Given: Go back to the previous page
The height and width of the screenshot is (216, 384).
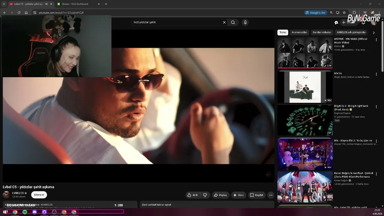Looking at the screenshot, I should pos(4,13).
